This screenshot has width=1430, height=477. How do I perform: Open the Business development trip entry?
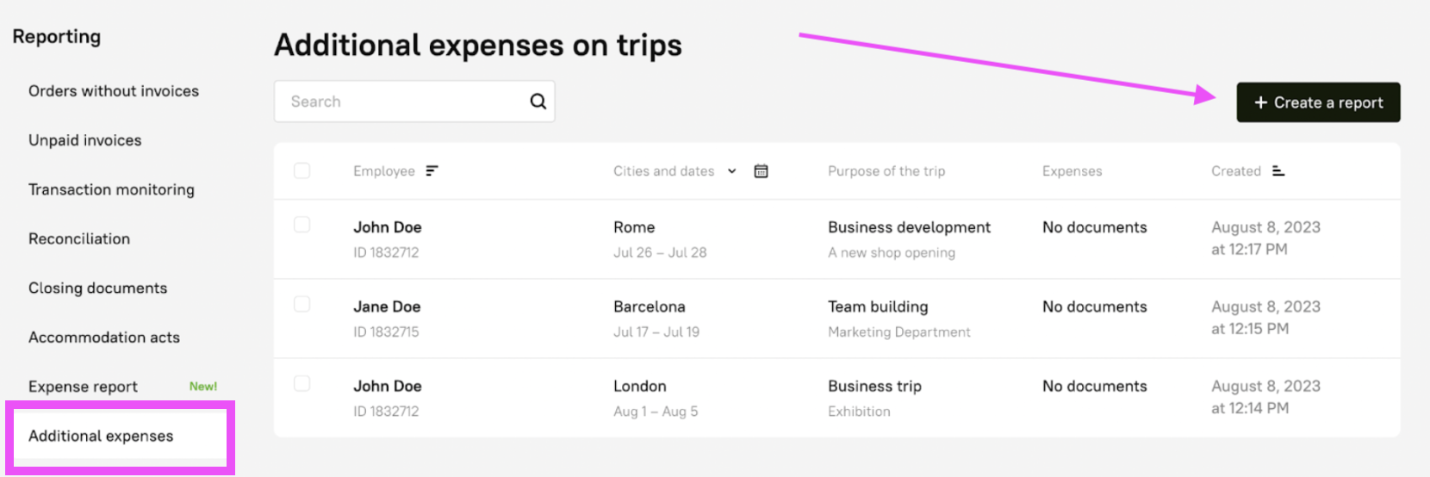(909, 227)
